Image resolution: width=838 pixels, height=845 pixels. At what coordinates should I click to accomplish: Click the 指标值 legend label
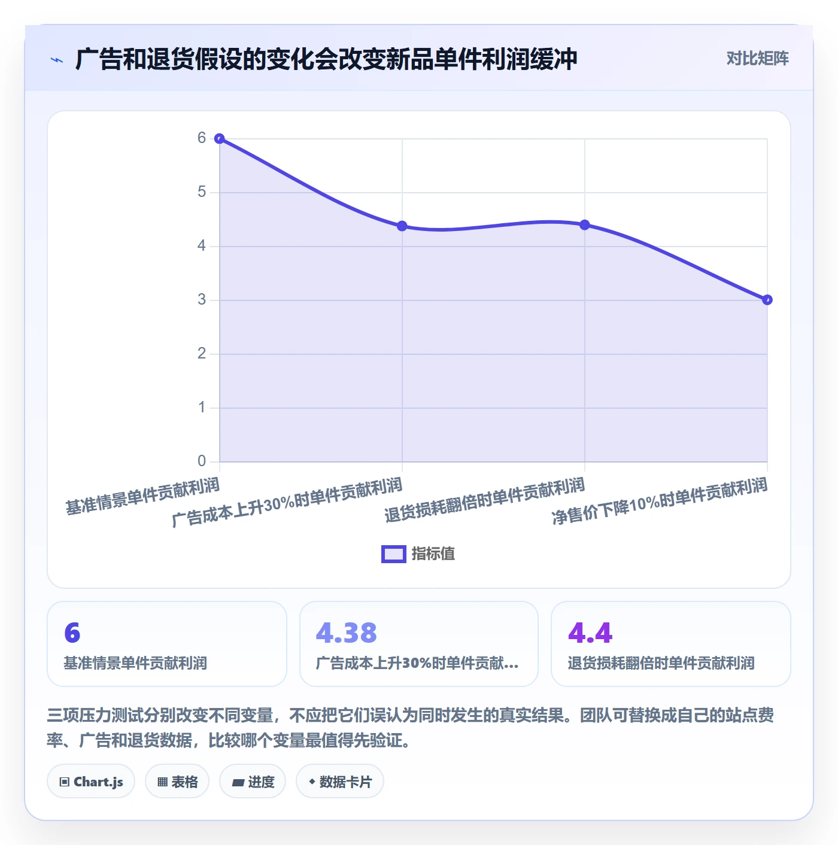433,554
